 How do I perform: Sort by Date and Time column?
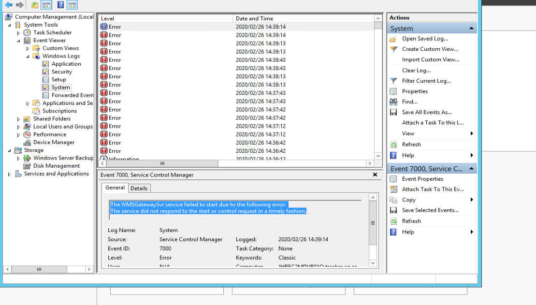[304, 18]
